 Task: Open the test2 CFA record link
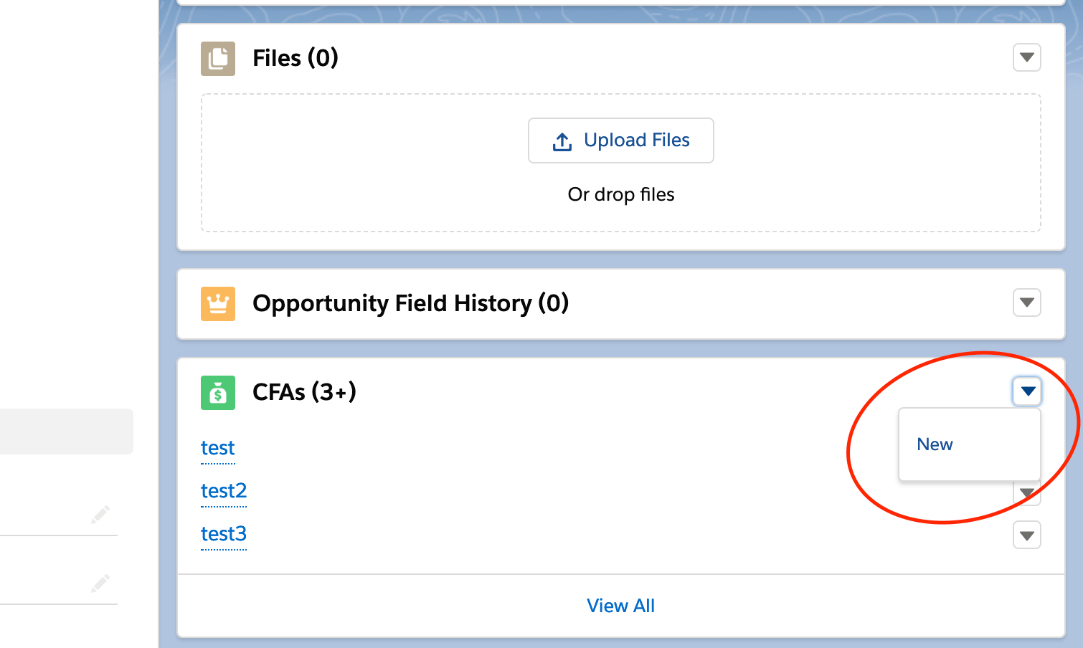224,491
